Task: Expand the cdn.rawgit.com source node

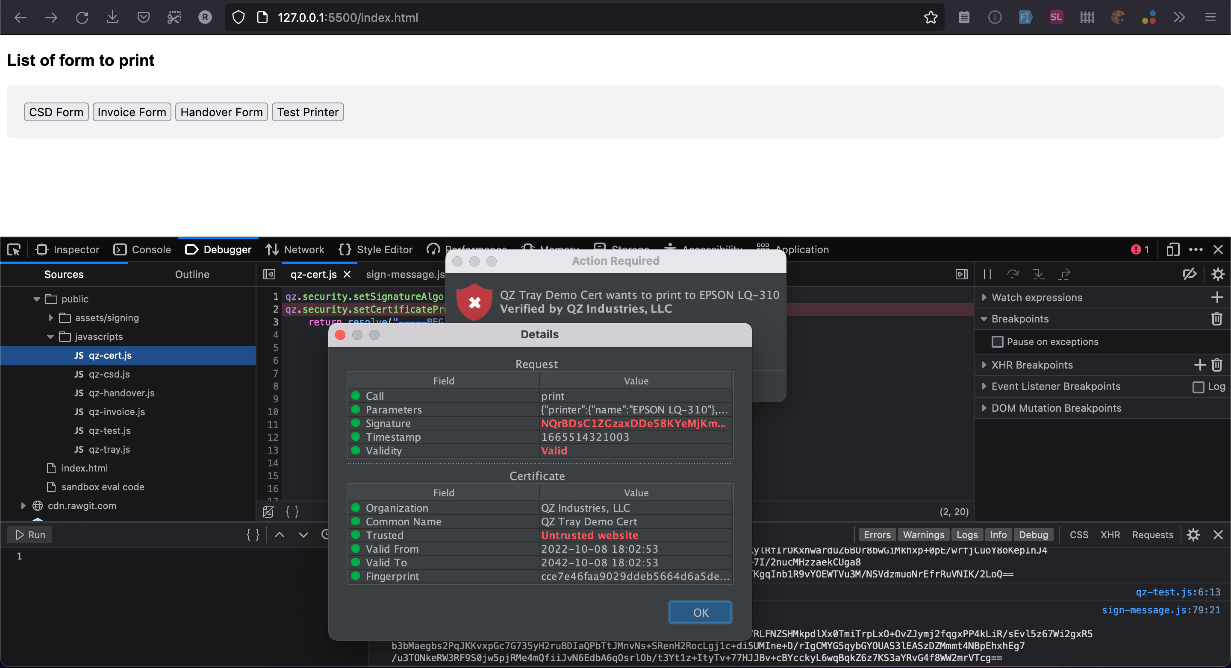Action: (x=23, y=506)
